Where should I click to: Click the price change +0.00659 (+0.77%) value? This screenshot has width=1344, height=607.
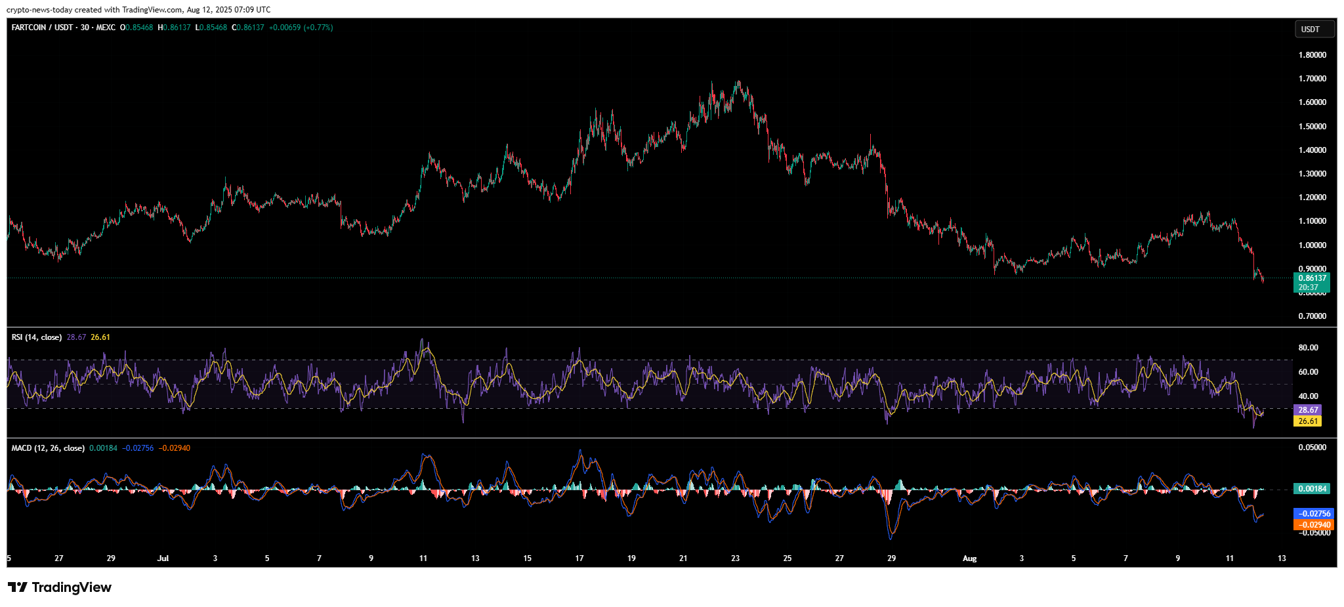tap(301, 28)
